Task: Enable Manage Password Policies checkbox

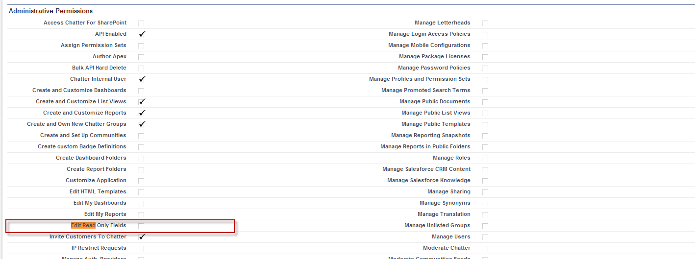Action: tap(485, 68)
